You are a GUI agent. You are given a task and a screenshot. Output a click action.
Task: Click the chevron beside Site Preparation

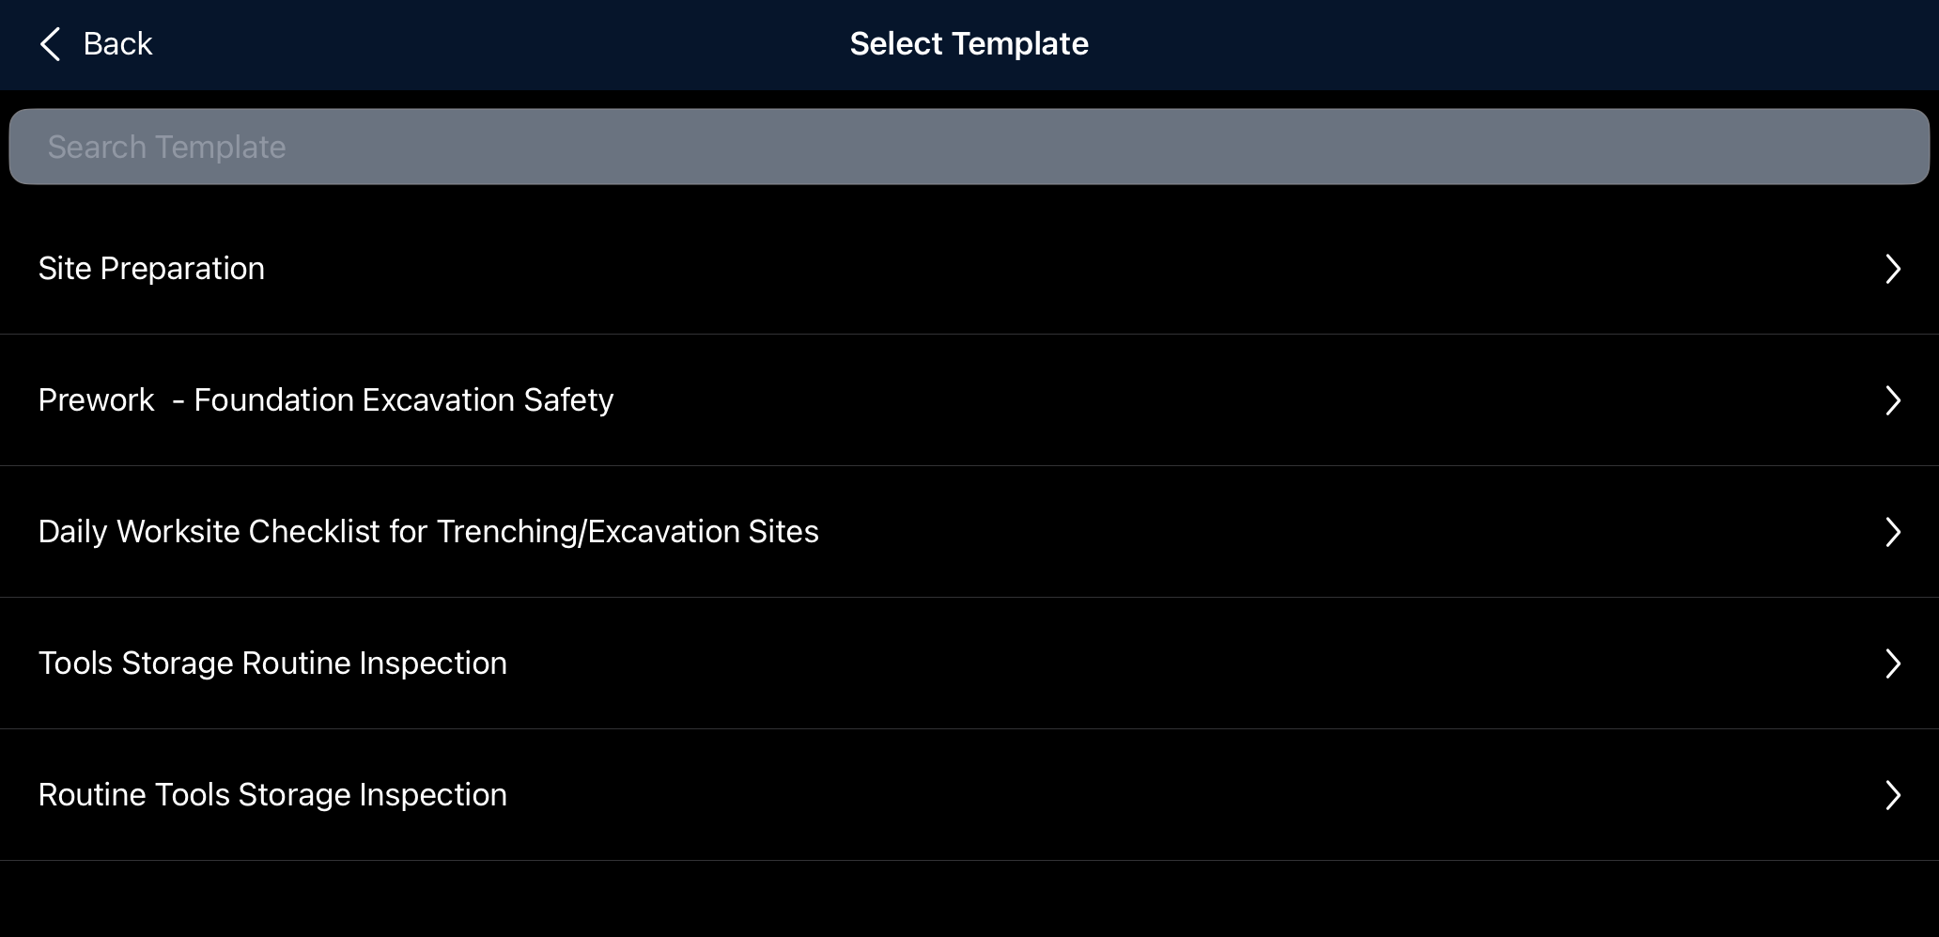[1893, 270]
